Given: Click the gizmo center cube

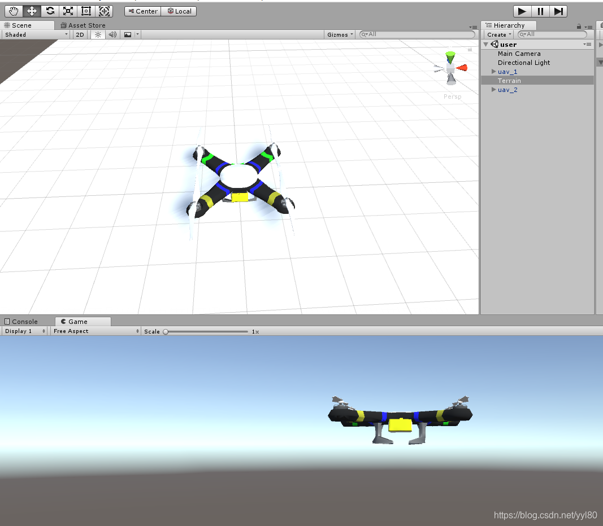Looking at the screenshot, I should coord(450,69).
